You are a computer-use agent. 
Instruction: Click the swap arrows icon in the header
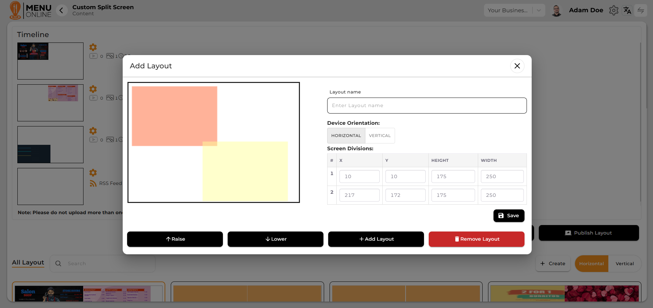coord(640,11)
